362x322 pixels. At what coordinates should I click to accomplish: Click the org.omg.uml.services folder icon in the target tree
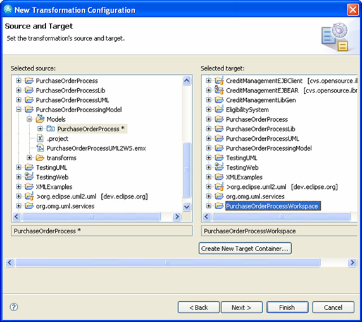219,196
